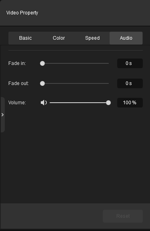Select the Audio tab
The height and width of the screenshot is (231, 150).
[126, 38]
